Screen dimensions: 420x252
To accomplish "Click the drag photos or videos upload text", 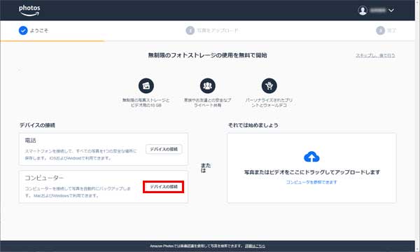I will pyautogui.click(x=311, y=172).
